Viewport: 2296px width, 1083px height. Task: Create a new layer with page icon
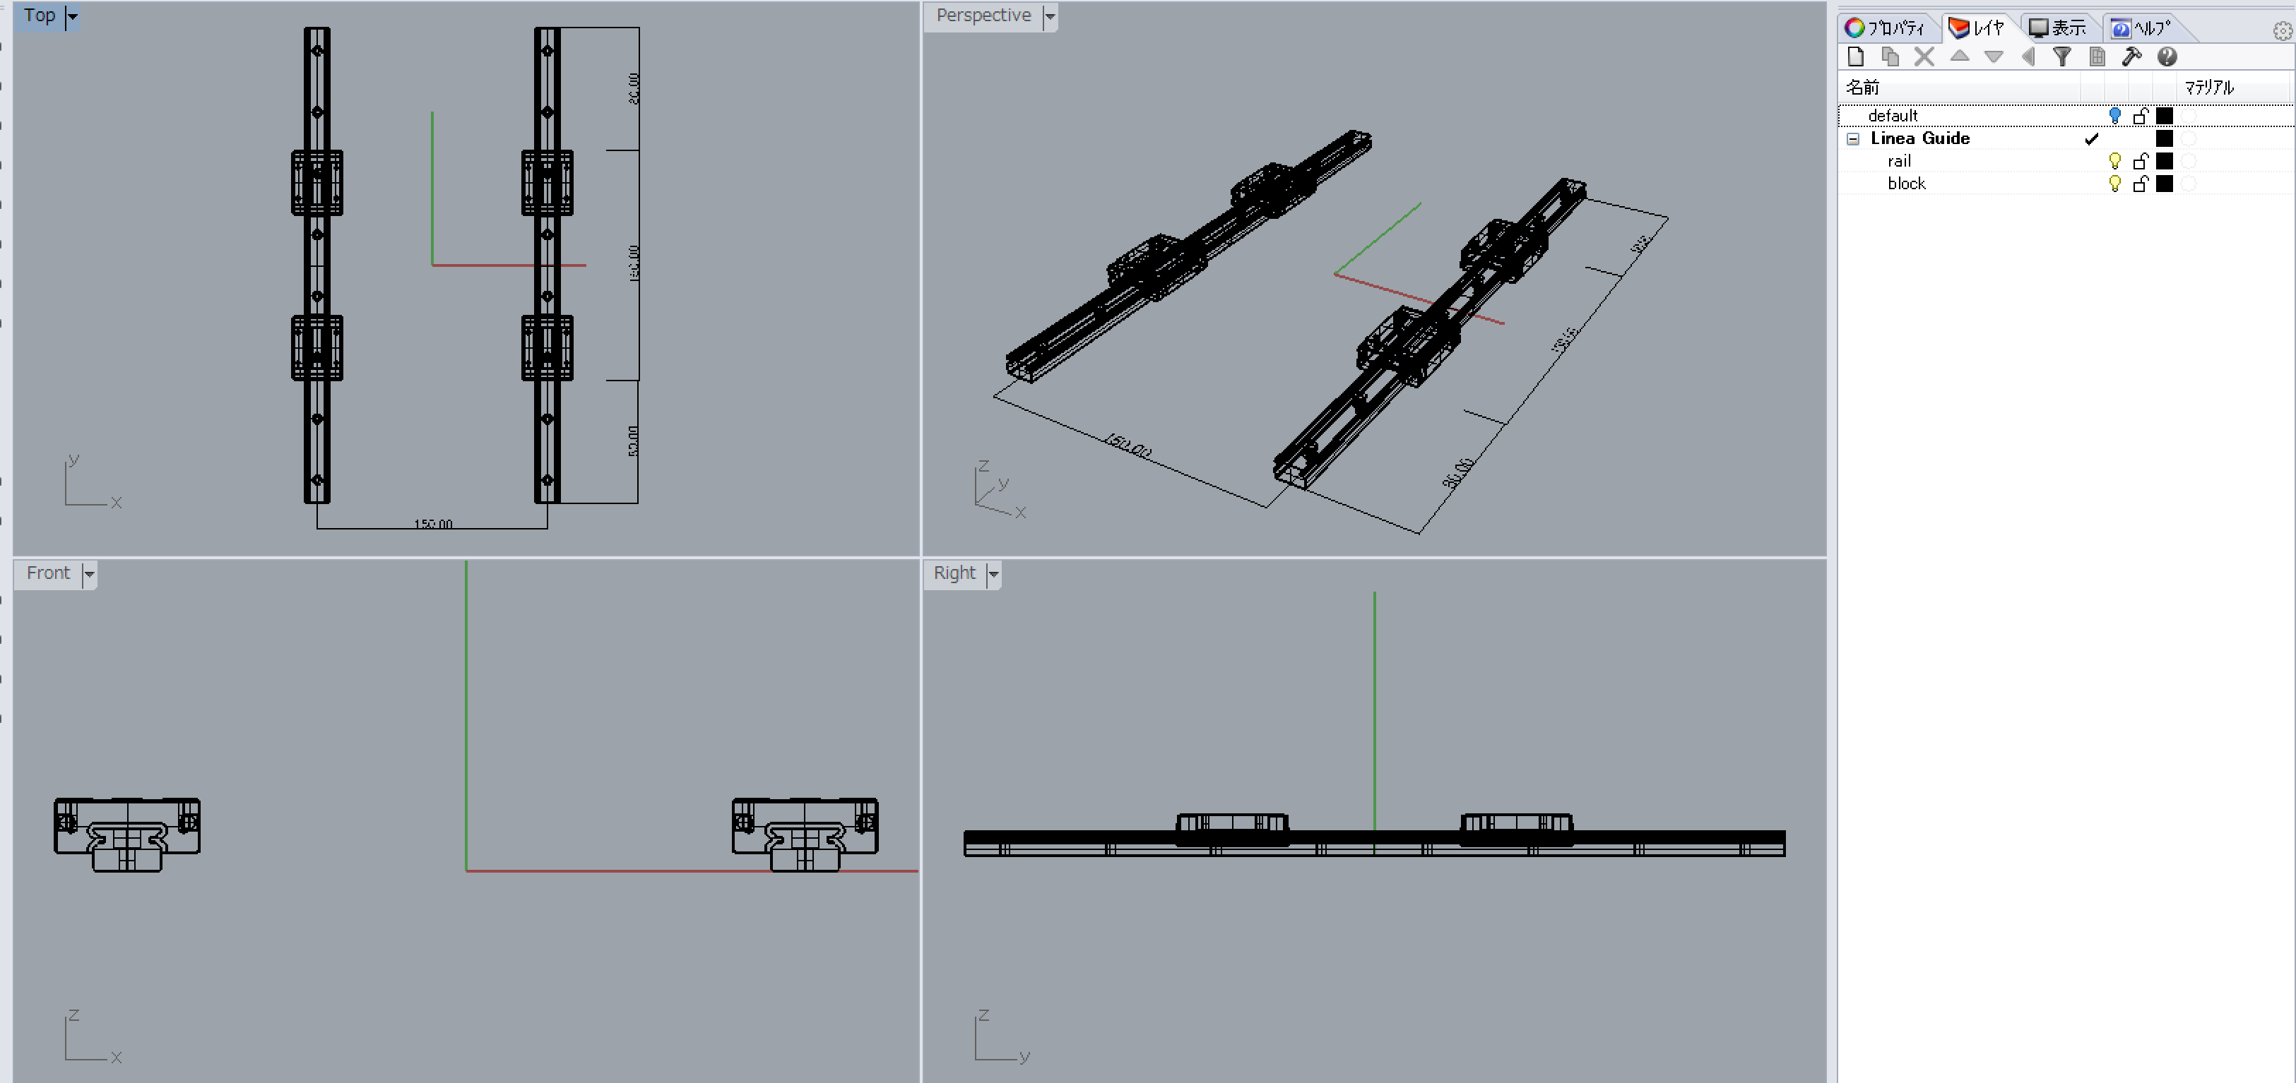point(1856,57)
